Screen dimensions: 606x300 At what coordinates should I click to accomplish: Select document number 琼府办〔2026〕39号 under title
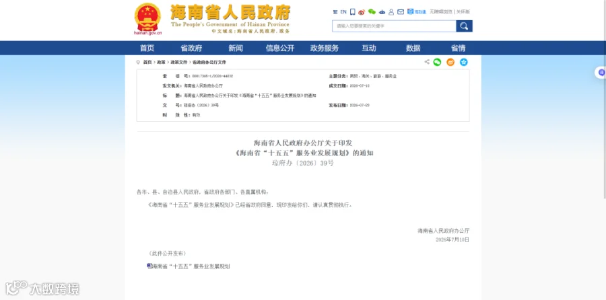click(302, 163)
